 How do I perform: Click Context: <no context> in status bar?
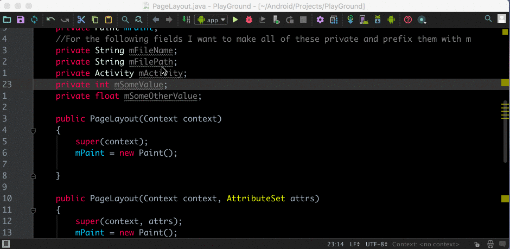[426, 244]
